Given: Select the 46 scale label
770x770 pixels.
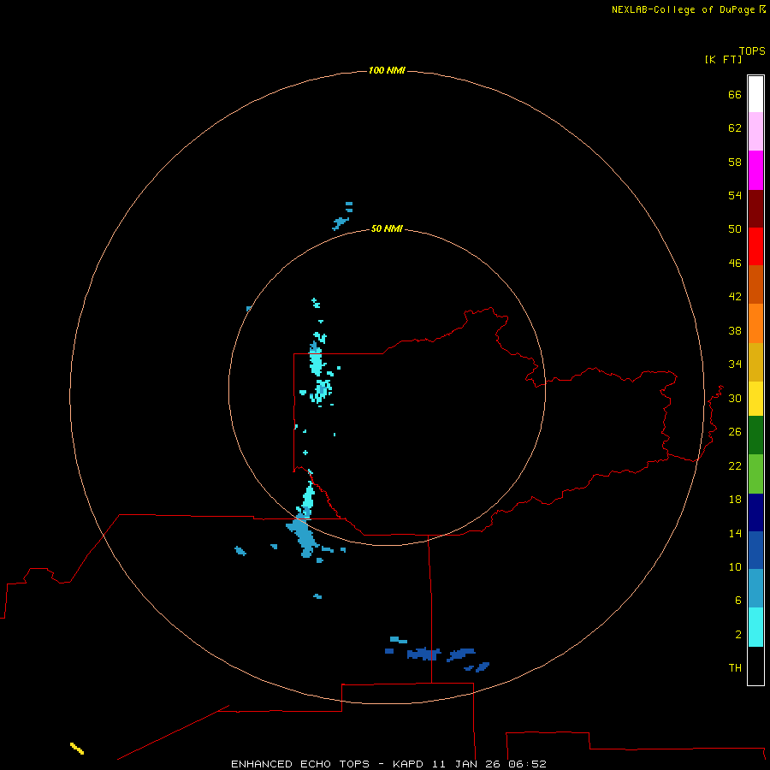Looking at the screenshot, I should tap(735, 264).
